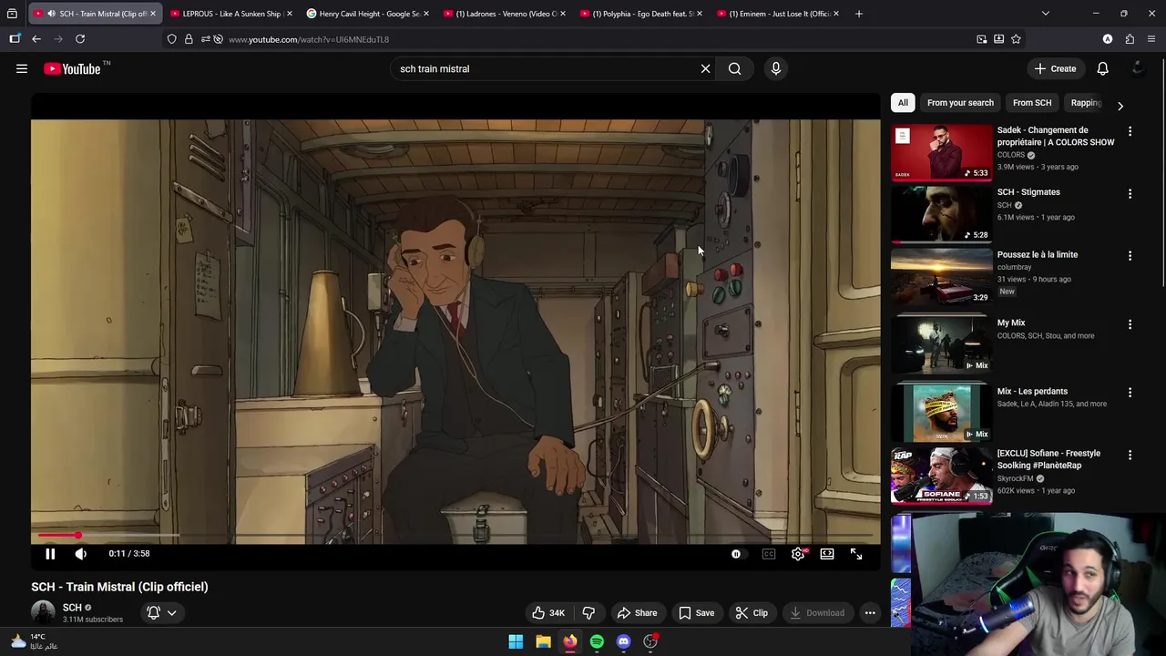Seek using the video progress bar
Image resolution: width=1166 pixels, height=656 pixels.
(x=455, y=536)
